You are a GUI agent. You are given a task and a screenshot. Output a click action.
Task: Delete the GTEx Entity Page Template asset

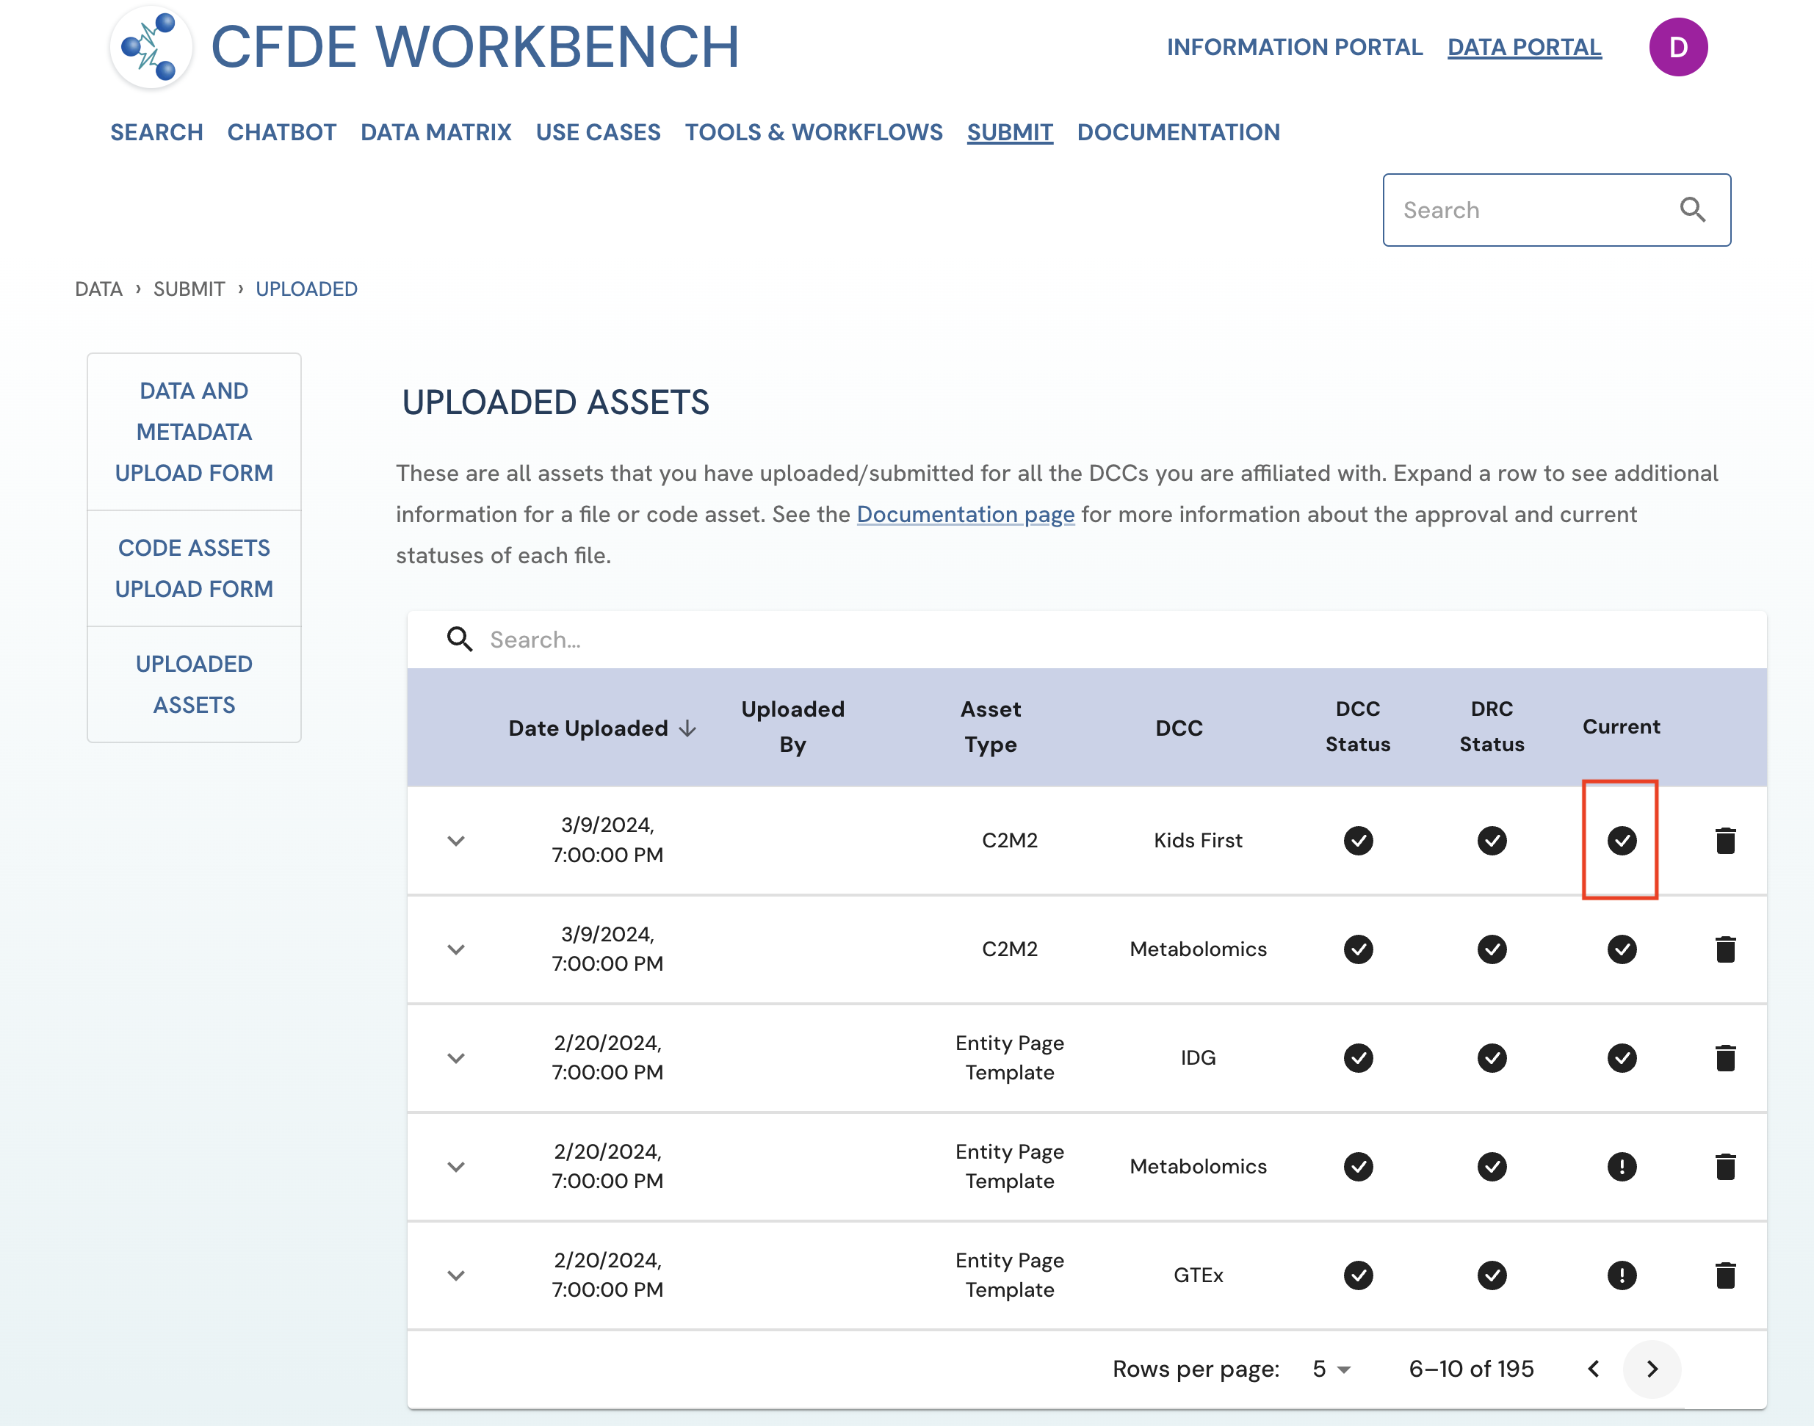(1724, 1275)
